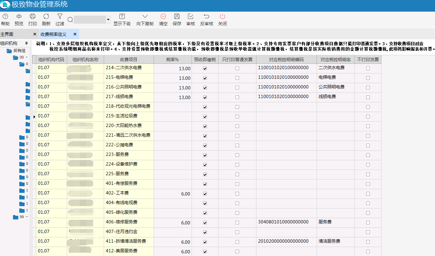Select the 218-代收观光电梯电费 cell
This screenshot has height=256, width=435.
(x=129, y=107)
